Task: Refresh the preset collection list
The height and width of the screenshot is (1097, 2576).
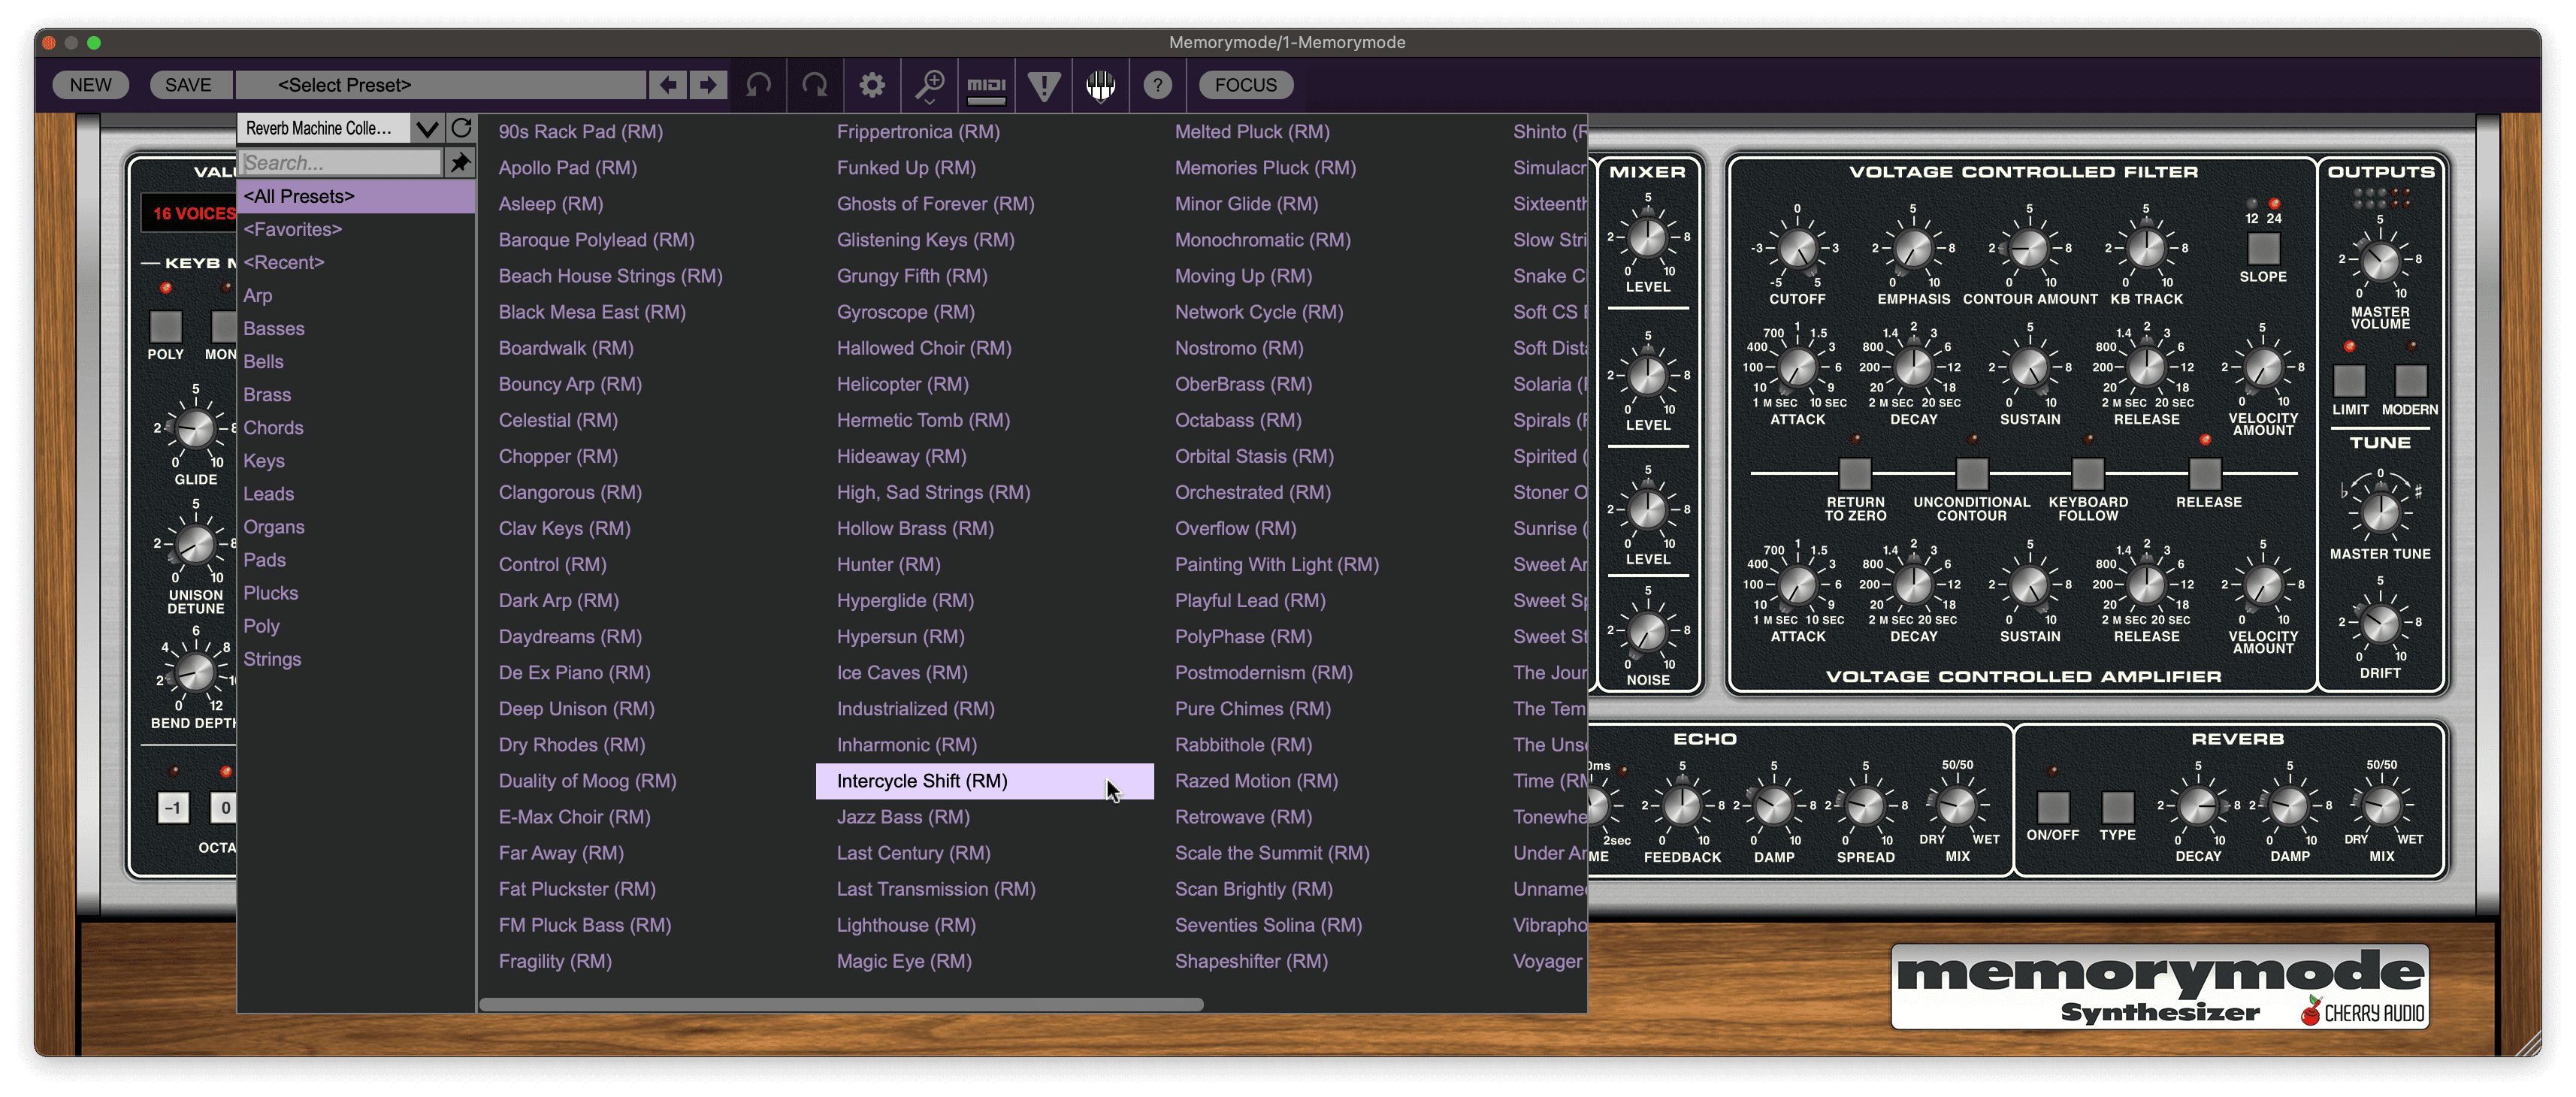Action: 461,128
